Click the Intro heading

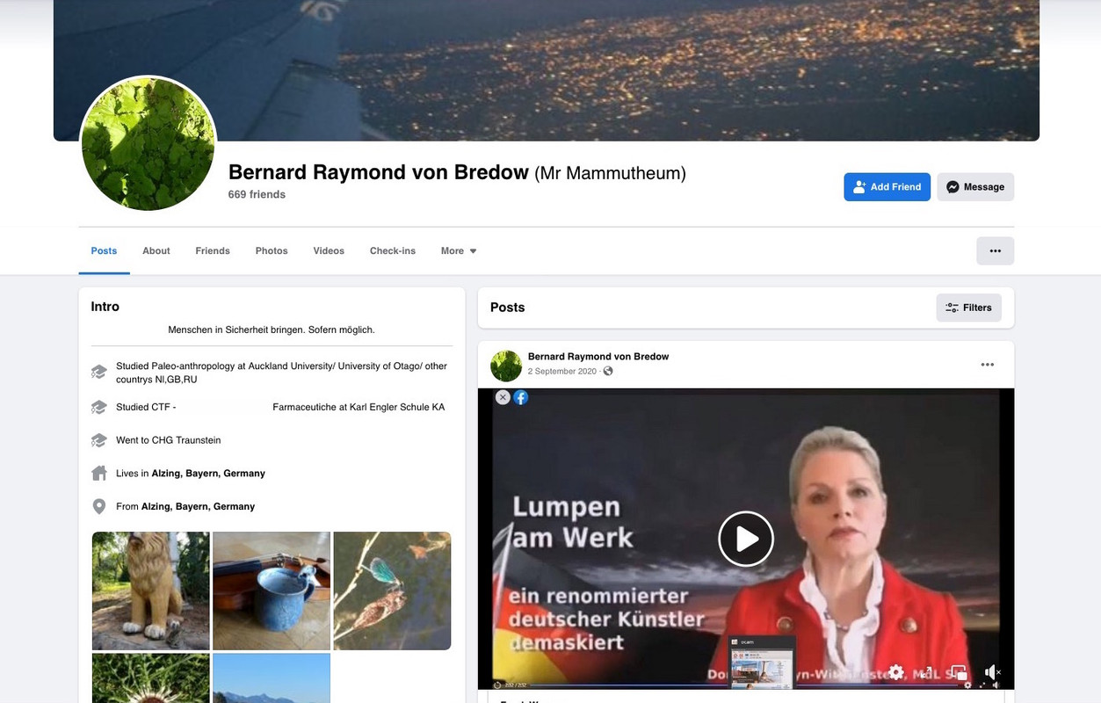pos(105,307)
